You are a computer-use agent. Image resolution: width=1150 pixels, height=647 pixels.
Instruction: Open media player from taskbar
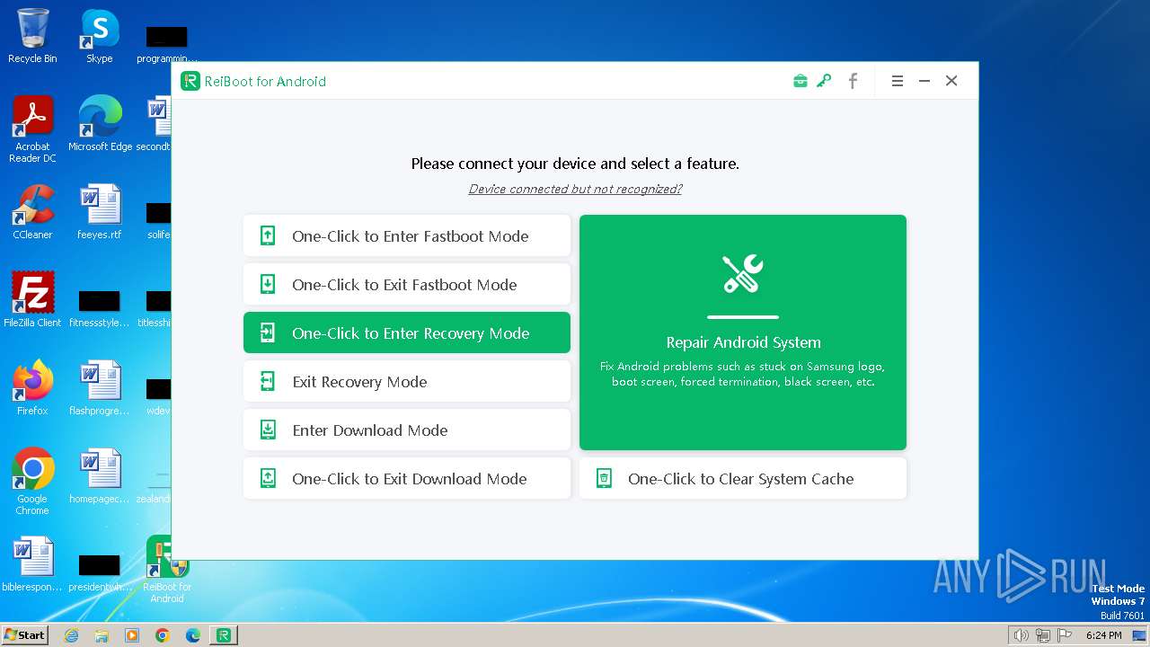click(132, 635)
